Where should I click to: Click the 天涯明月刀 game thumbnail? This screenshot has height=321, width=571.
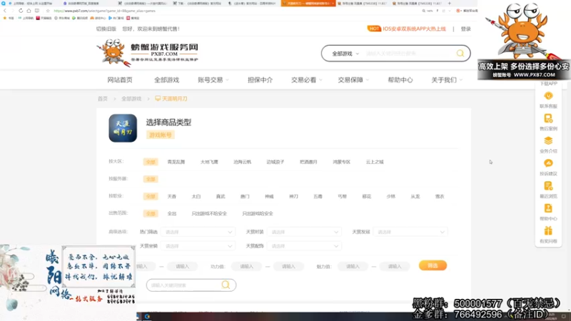point(123,128)
